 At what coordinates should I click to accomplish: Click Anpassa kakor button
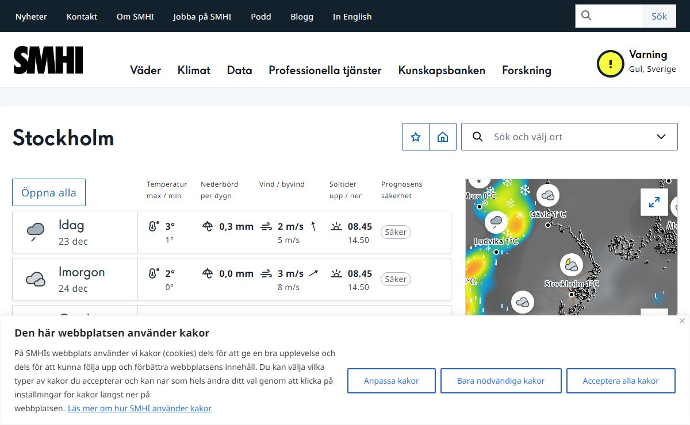392,381
